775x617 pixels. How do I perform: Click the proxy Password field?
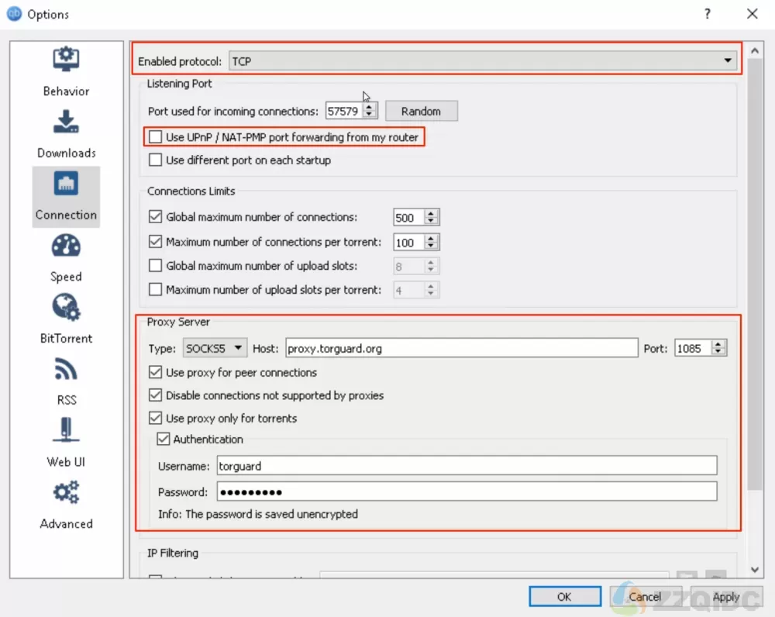[x=467, y=492]
